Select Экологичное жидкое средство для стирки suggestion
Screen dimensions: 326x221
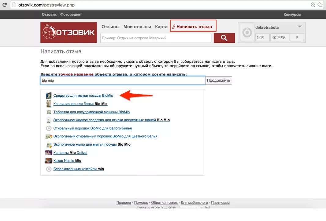click(x=111, y=120)
